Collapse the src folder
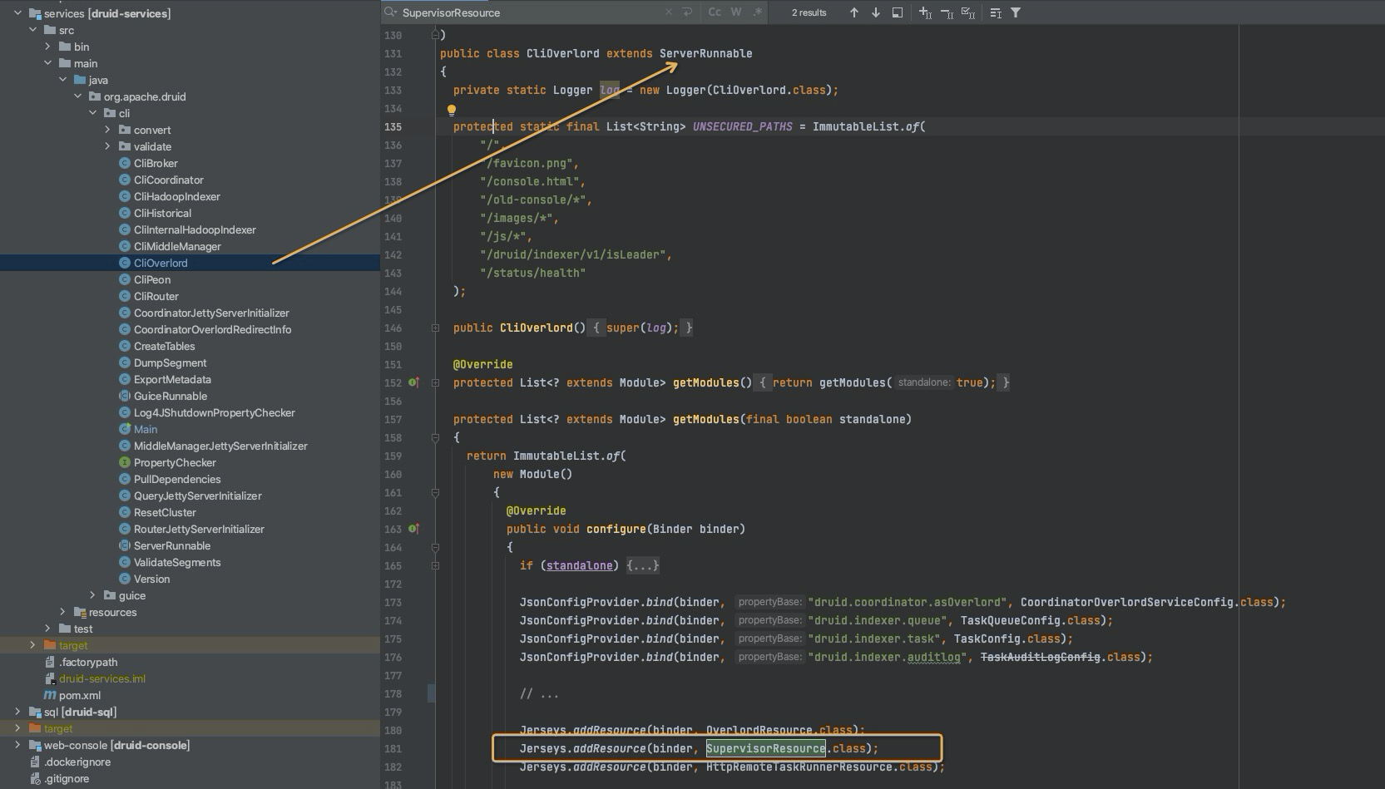Screen dimensions: 1385x789 pyautogui.click(x=32, y=30)
